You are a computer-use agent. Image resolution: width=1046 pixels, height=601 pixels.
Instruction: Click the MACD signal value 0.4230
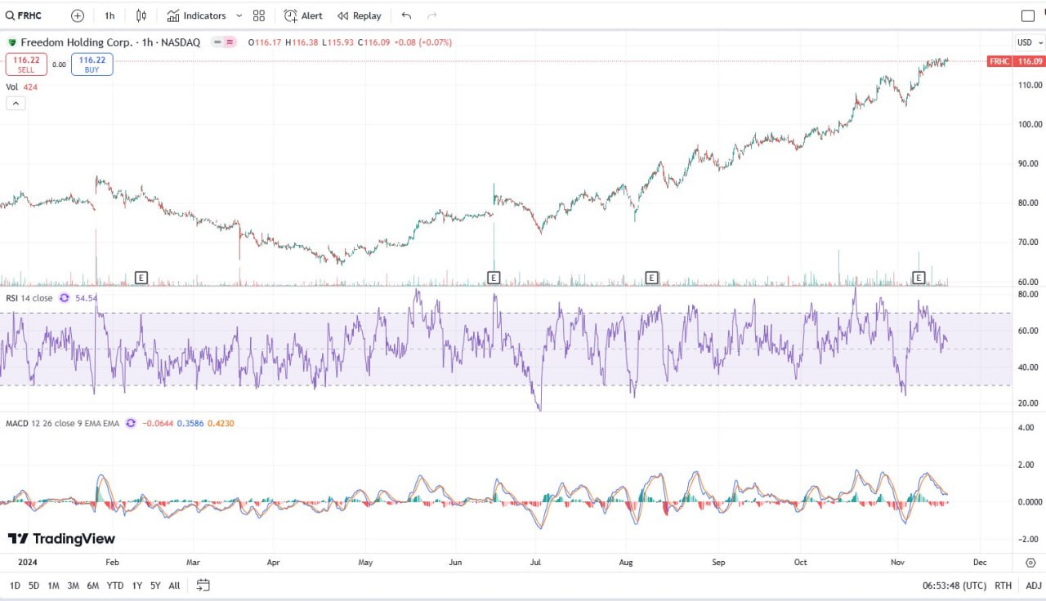coord(221,423)
